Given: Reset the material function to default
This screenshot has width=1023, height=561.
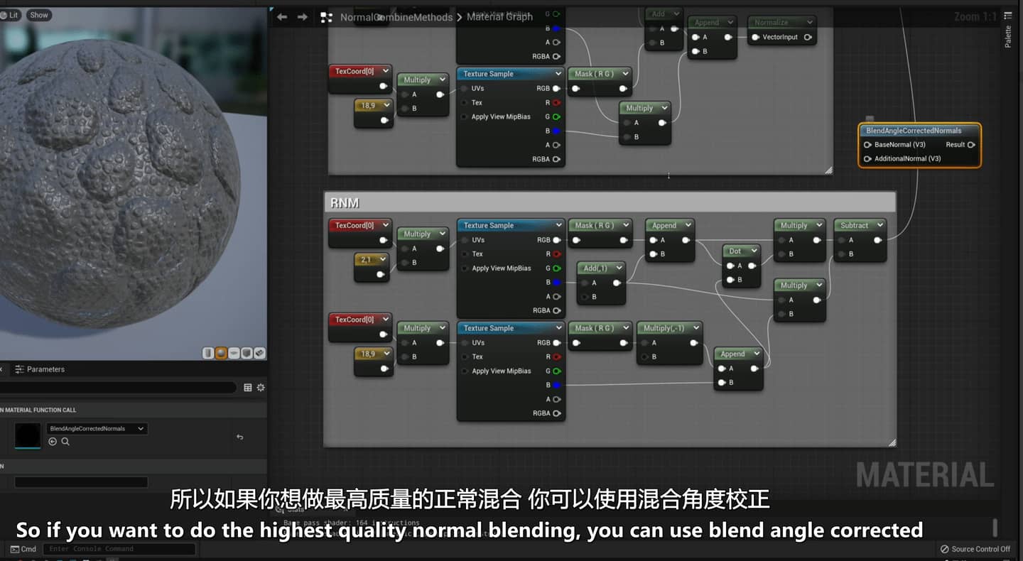Looking at the screenshot, I should pyautogui.click(x=240, y=437).
